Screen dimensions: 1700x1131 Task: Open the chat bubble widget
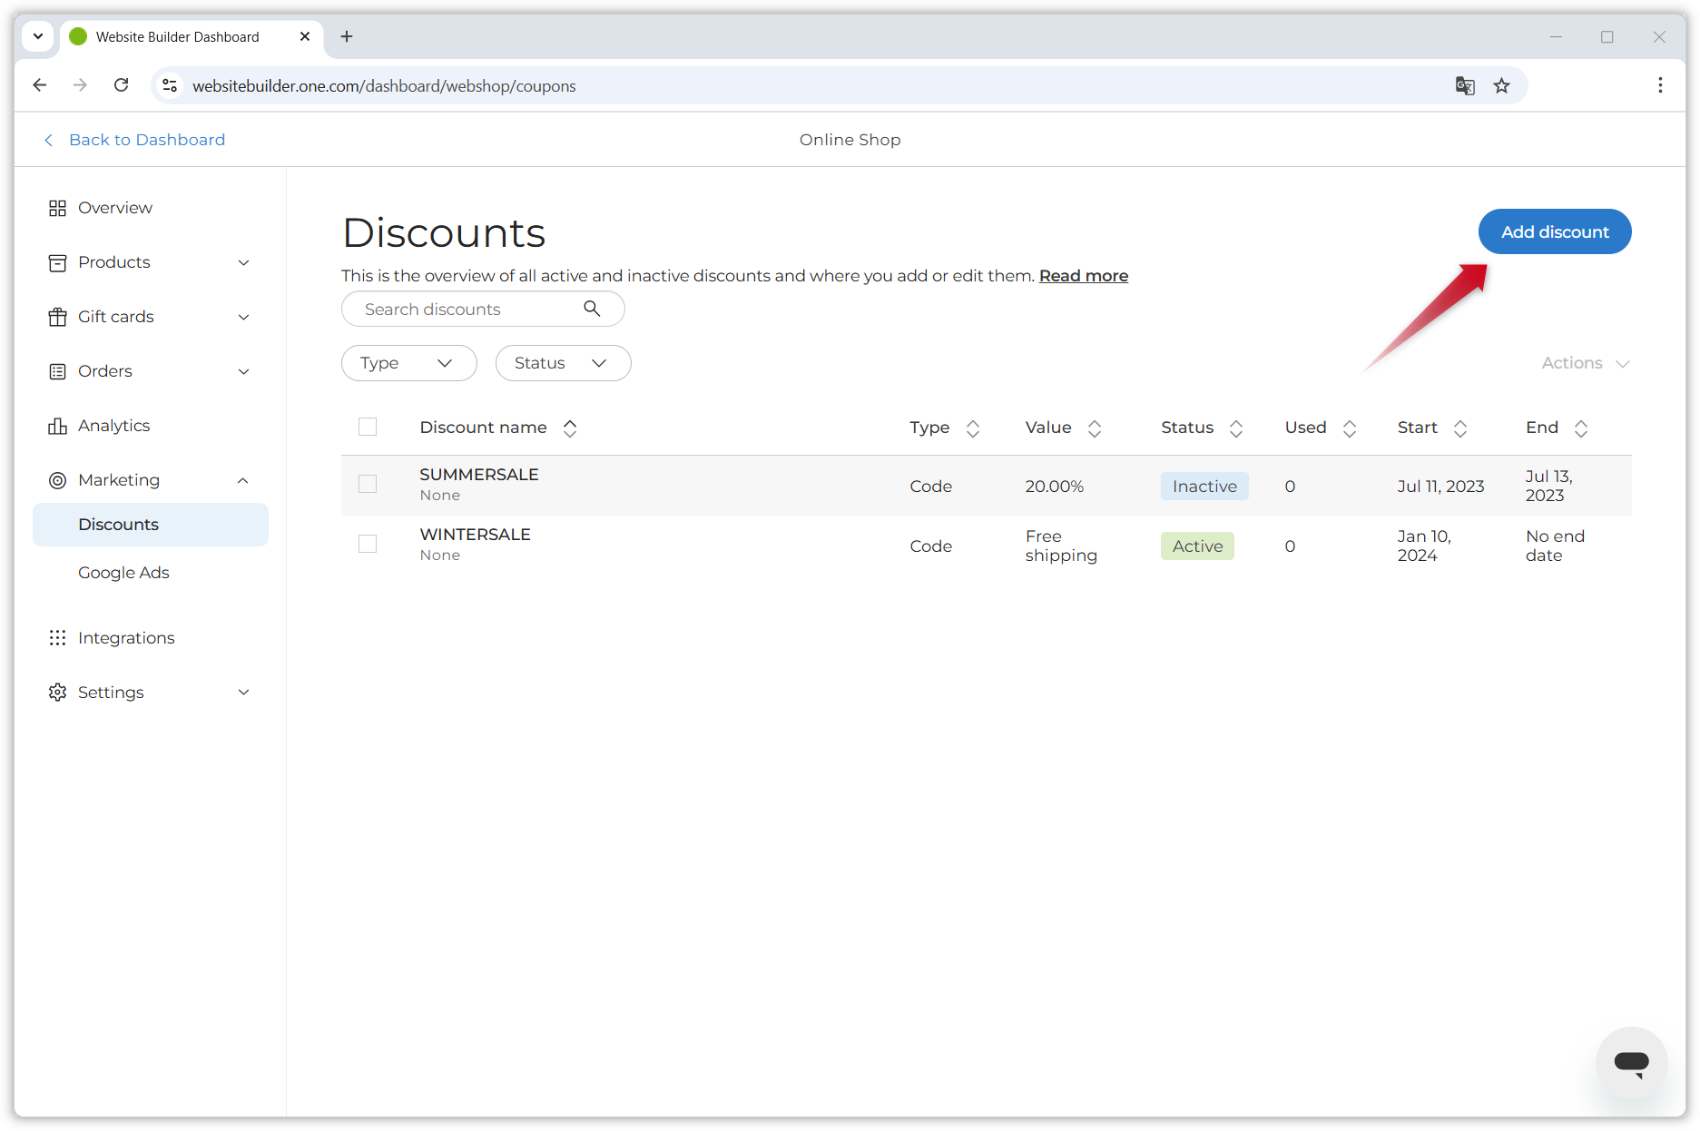[x=1631, y=1063]
